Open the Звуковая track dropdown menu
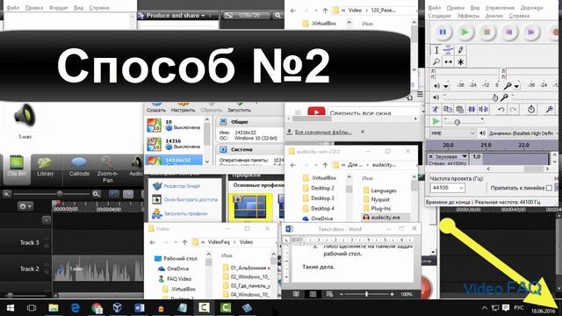This screenshot has height=316, width=562. pyautogui.click(x=465, y=156)
